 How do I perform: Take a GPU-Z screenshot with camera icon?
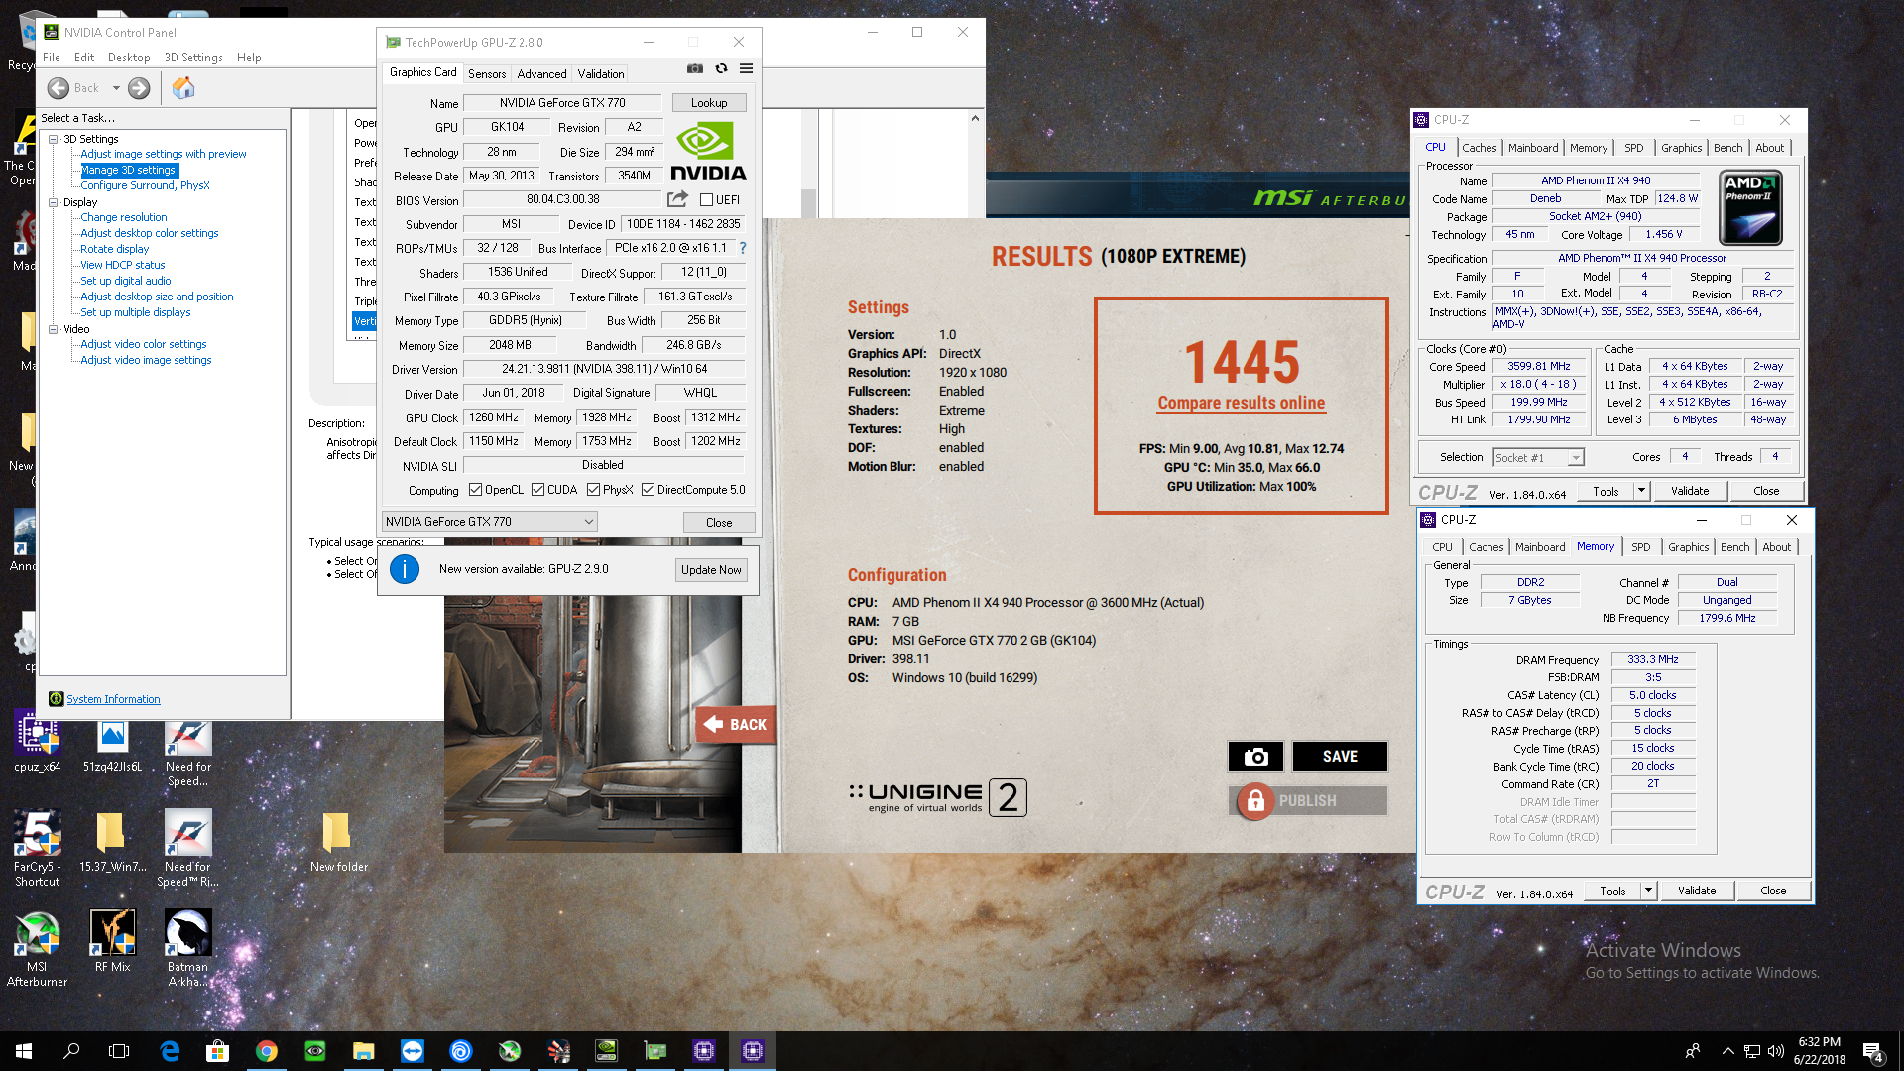tap(695, 68)
